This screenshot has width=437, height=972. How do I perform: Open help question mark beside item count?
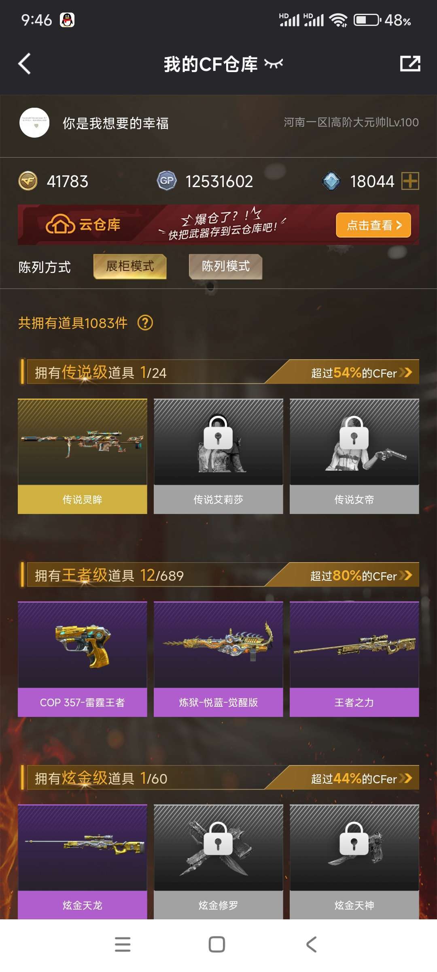(x=145, y=323)
